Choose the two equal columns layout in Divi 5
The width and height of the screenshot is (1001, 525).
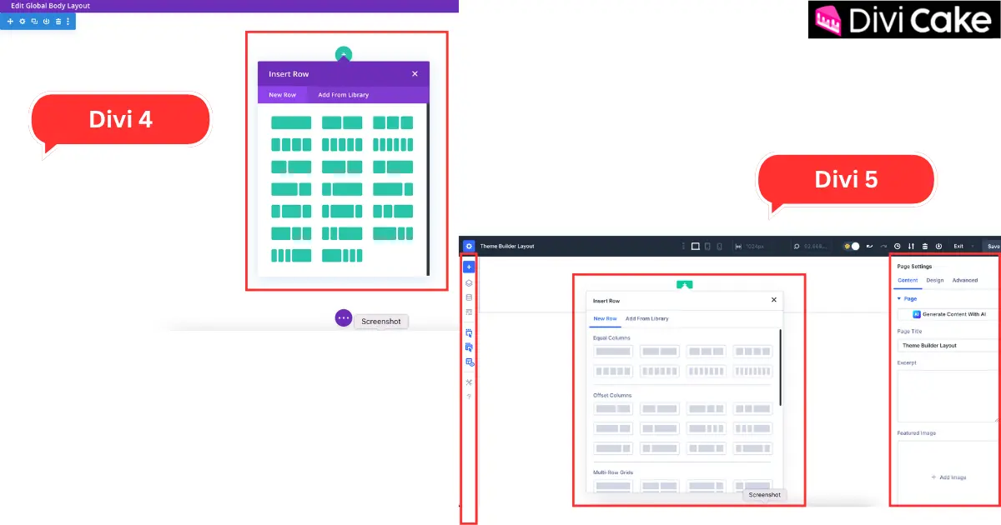pyautogui.click(x=660, y=352)
